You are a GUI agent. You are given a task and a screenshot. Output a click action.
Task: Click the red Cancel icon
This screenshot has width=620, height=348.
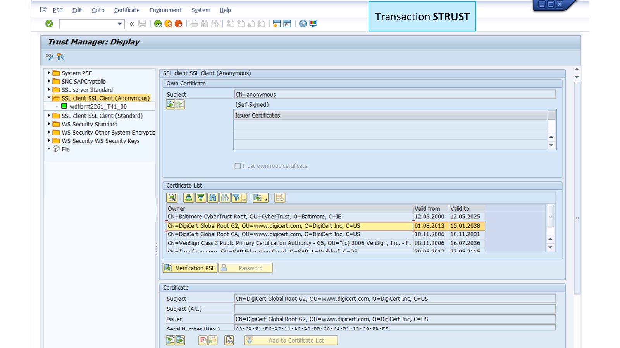point(179,24)
